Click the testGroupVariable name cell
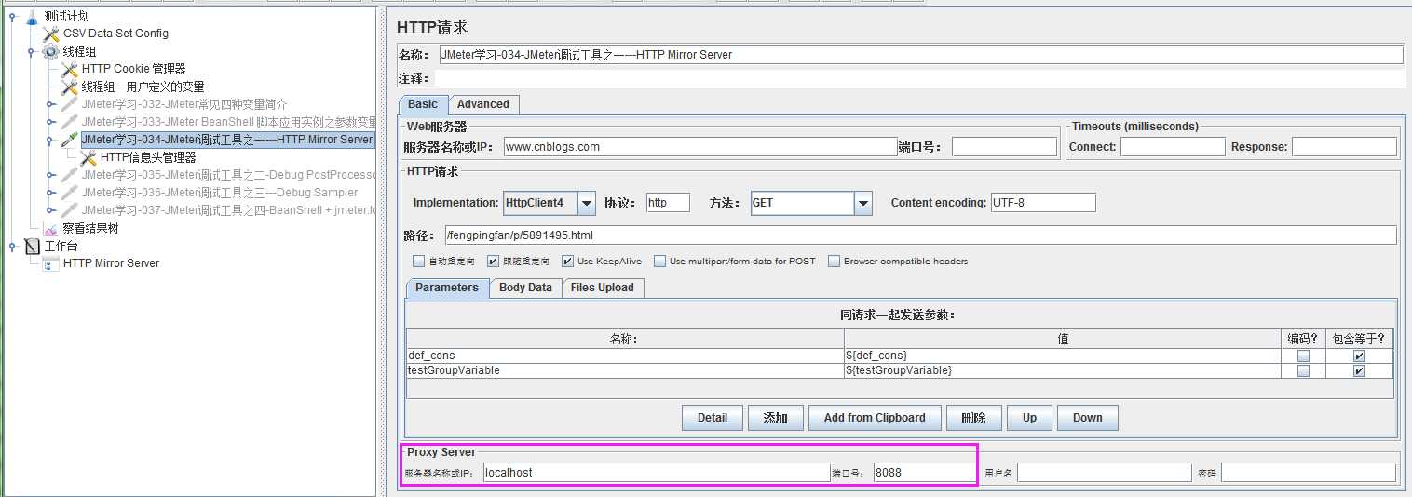1412x497 pixels. [625, 370]
